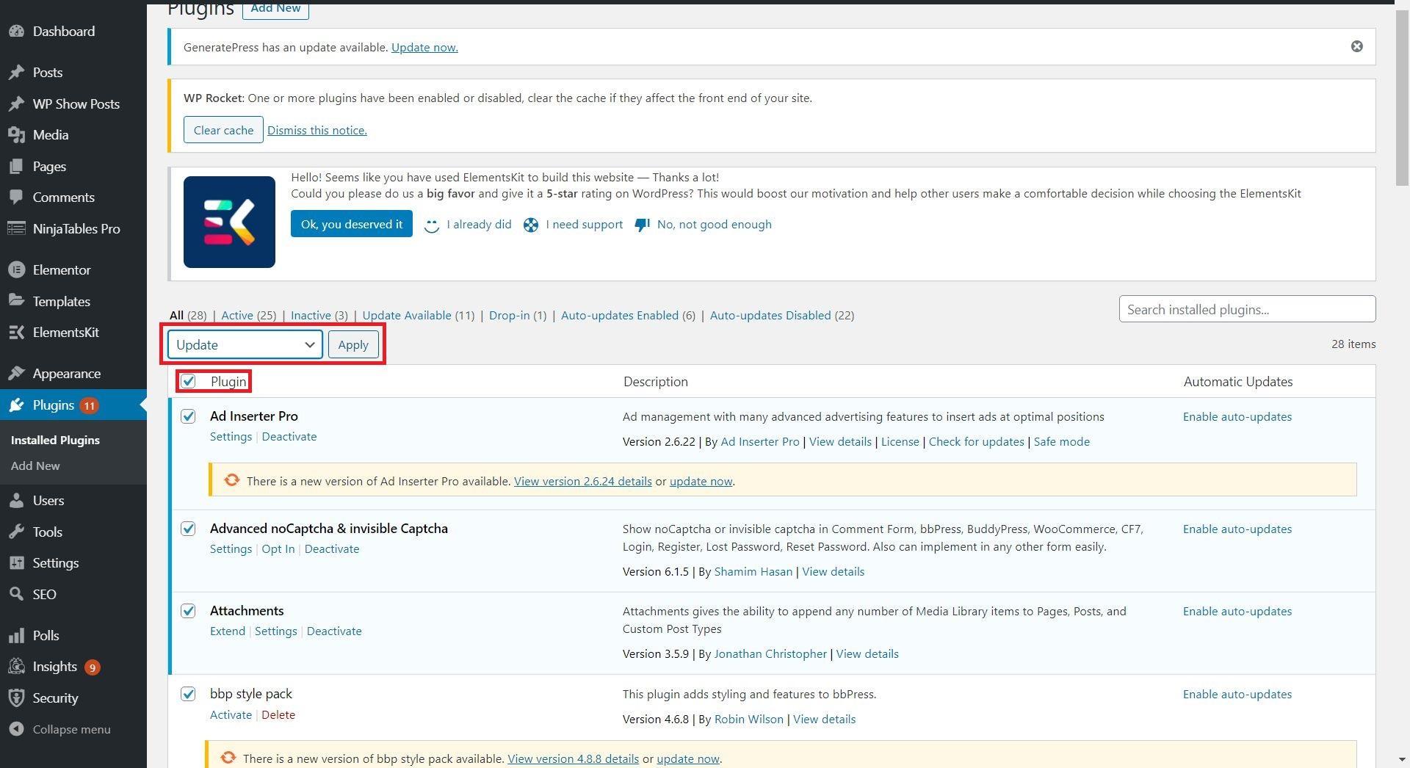The height and width of the screenshot is (768, 1410).
Task: Click the Security shield icon
Action: click(16, 698)
